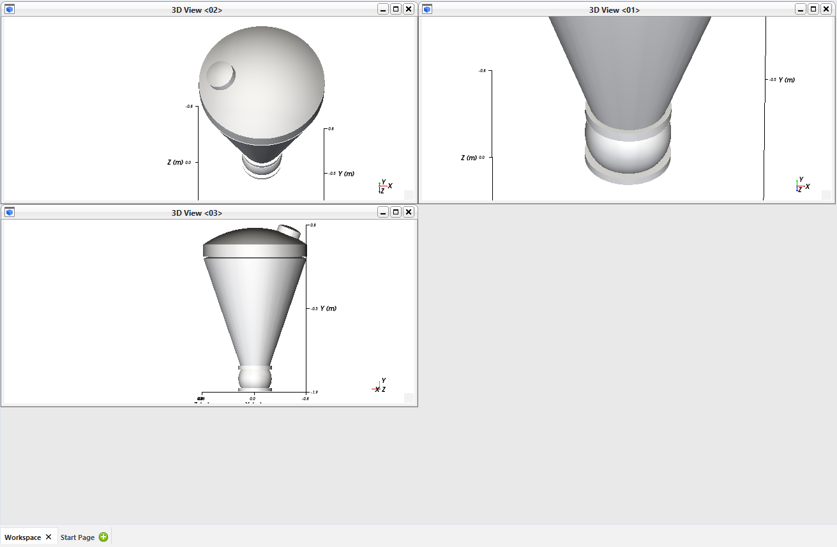Screen dimensions: 837x547
Task: Maximize the 3D View <03> window
Action: (396, 213)
